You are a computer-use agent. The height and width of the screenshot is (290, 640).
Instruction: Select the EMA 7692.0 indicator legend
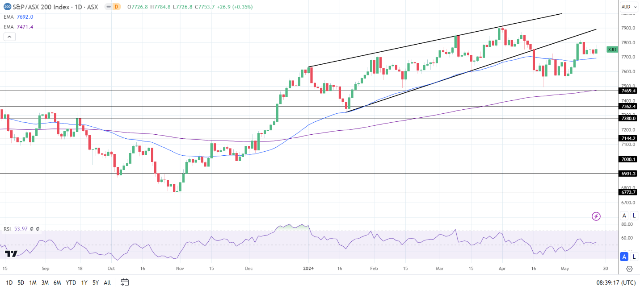[x=18, y=17]
